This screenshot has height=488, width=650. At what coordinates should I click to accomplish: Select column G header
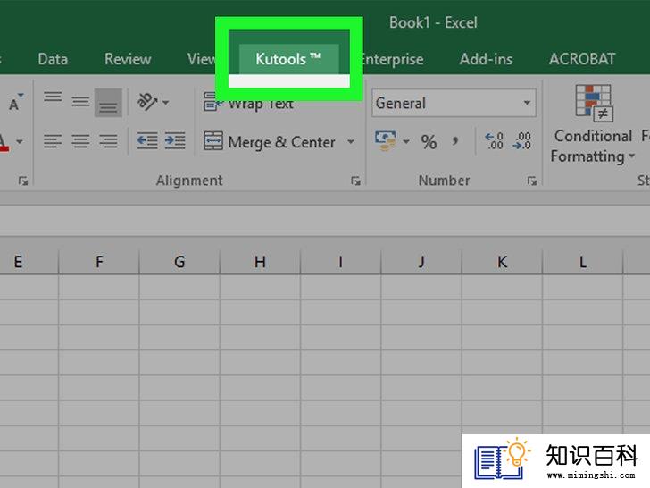pyautogui.click(x=179, y=262)
